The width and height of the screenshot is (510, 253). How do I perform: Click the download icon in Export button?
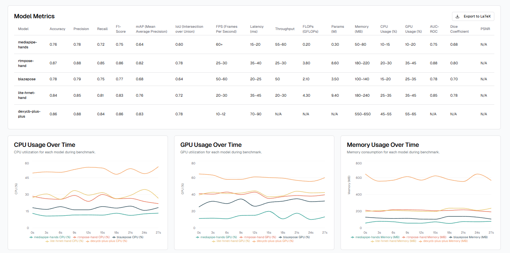[458, 16]
